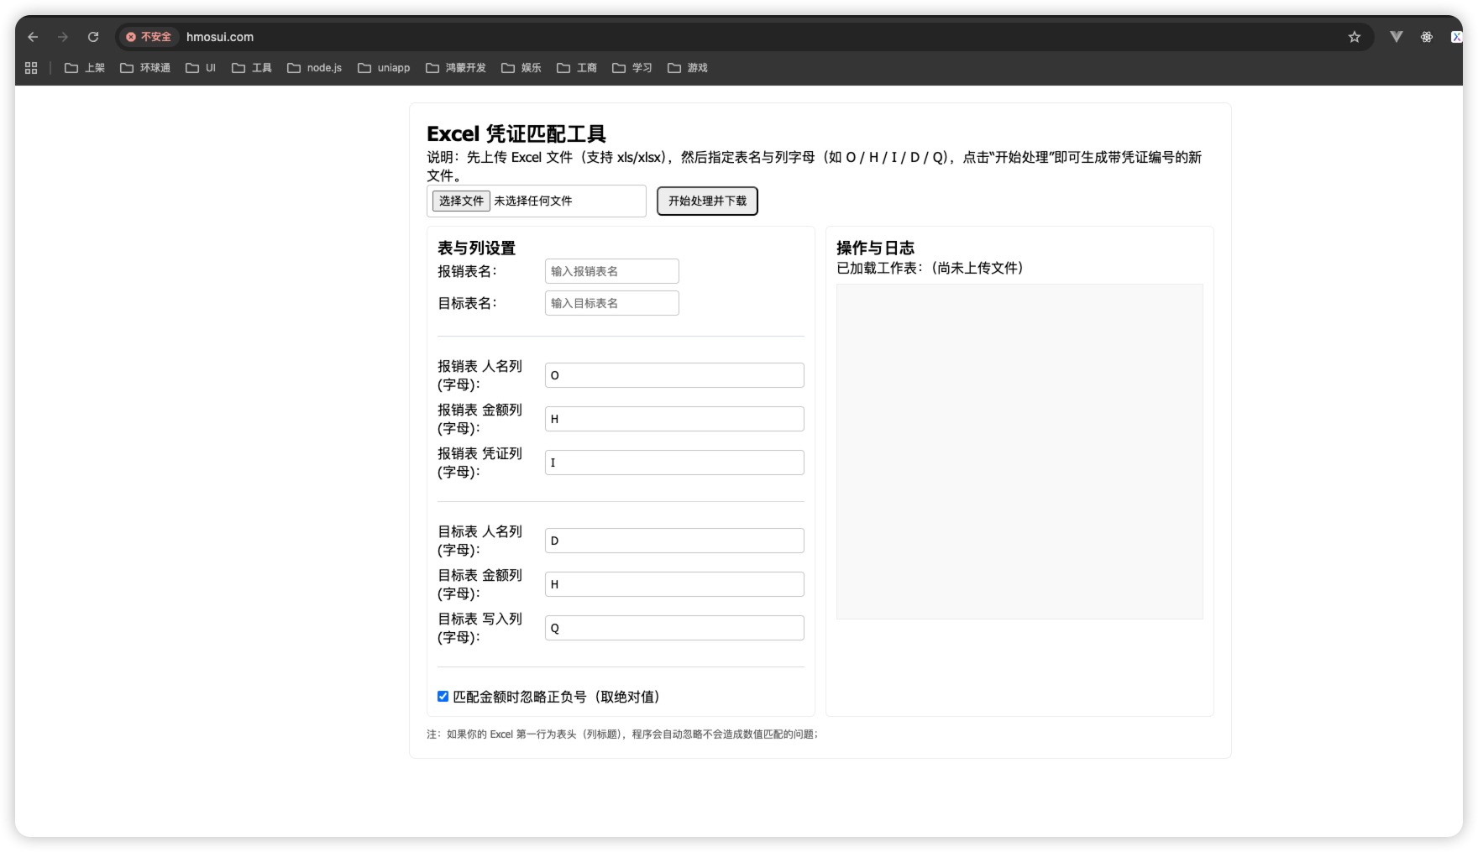The image size is (1478, 852).
Task: Open the 工具 bookmarks folder
Action: (x=252, y=68)
